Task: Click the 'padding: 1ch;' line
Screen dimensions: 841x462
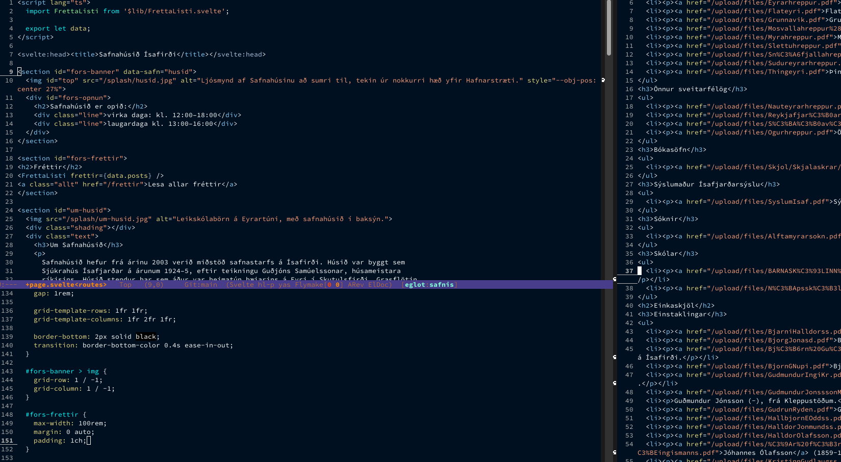Action: tap(60, 441)
